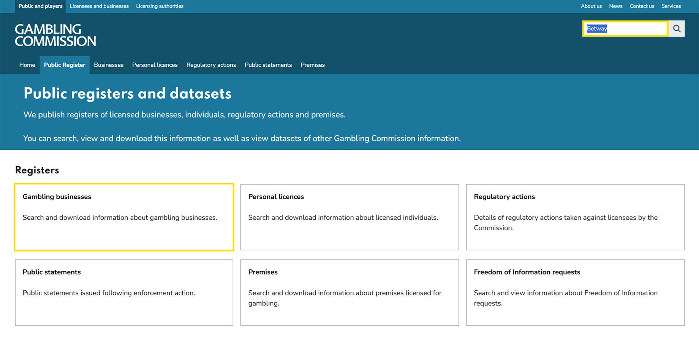Open the Freedom of Information requests card
The height and width of the screenshot is (349, 699).
coord(575,292)
